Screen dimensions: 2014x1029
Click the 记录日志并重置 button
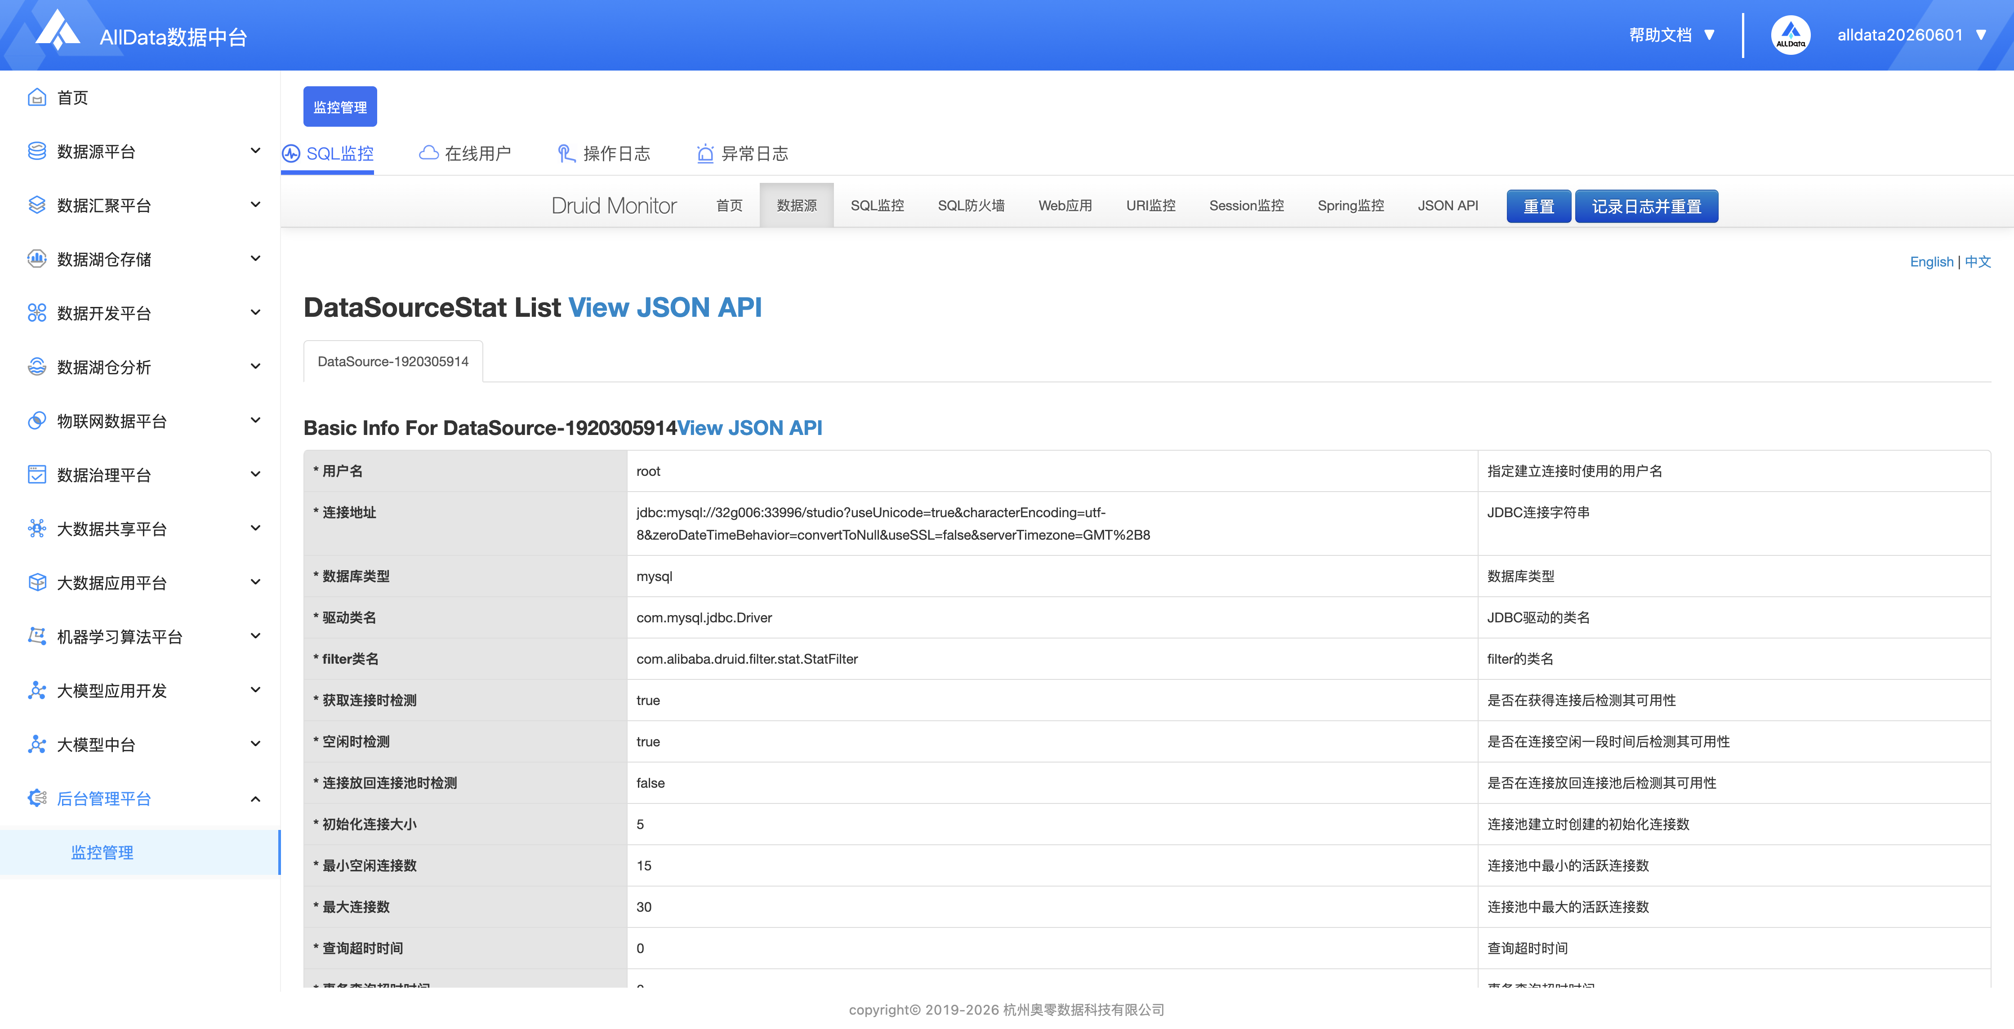1646,206
